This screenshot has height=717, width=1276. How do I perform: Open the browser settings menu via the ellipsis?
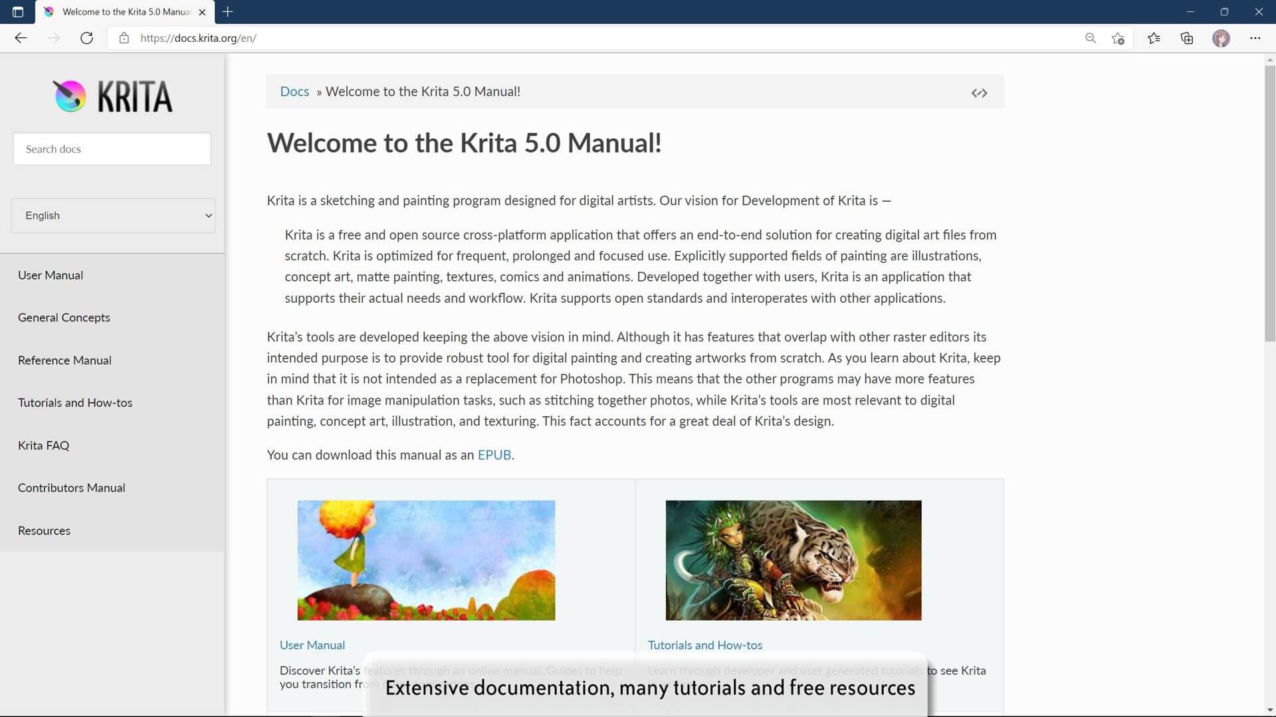point(1256,38)
